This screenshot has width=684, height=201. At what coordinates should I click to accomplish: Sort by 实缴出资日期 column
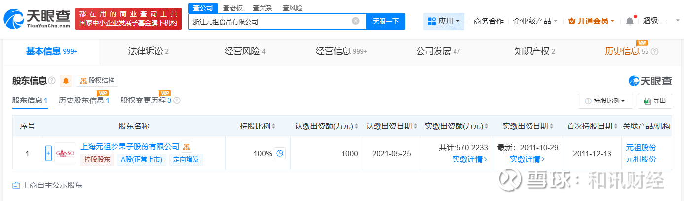tap(552, 126)
